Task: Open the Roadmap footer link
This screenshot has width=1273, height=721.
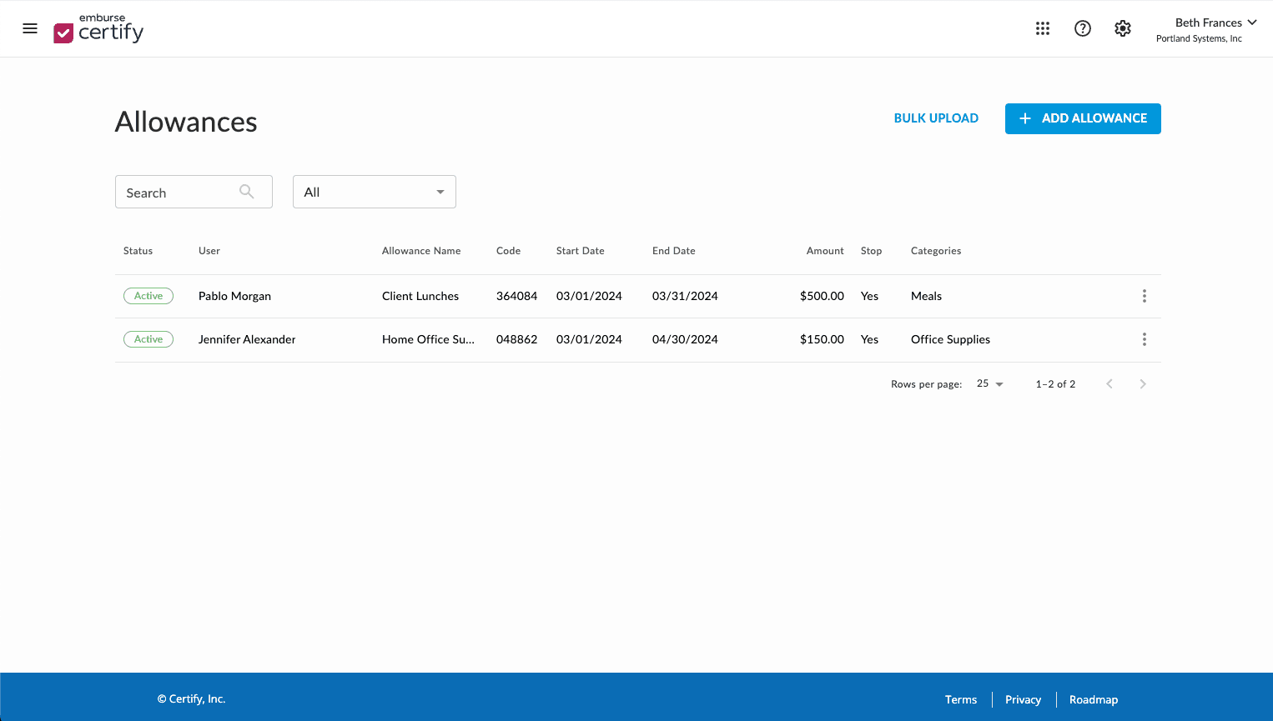Action: (x=1093, y=699)
